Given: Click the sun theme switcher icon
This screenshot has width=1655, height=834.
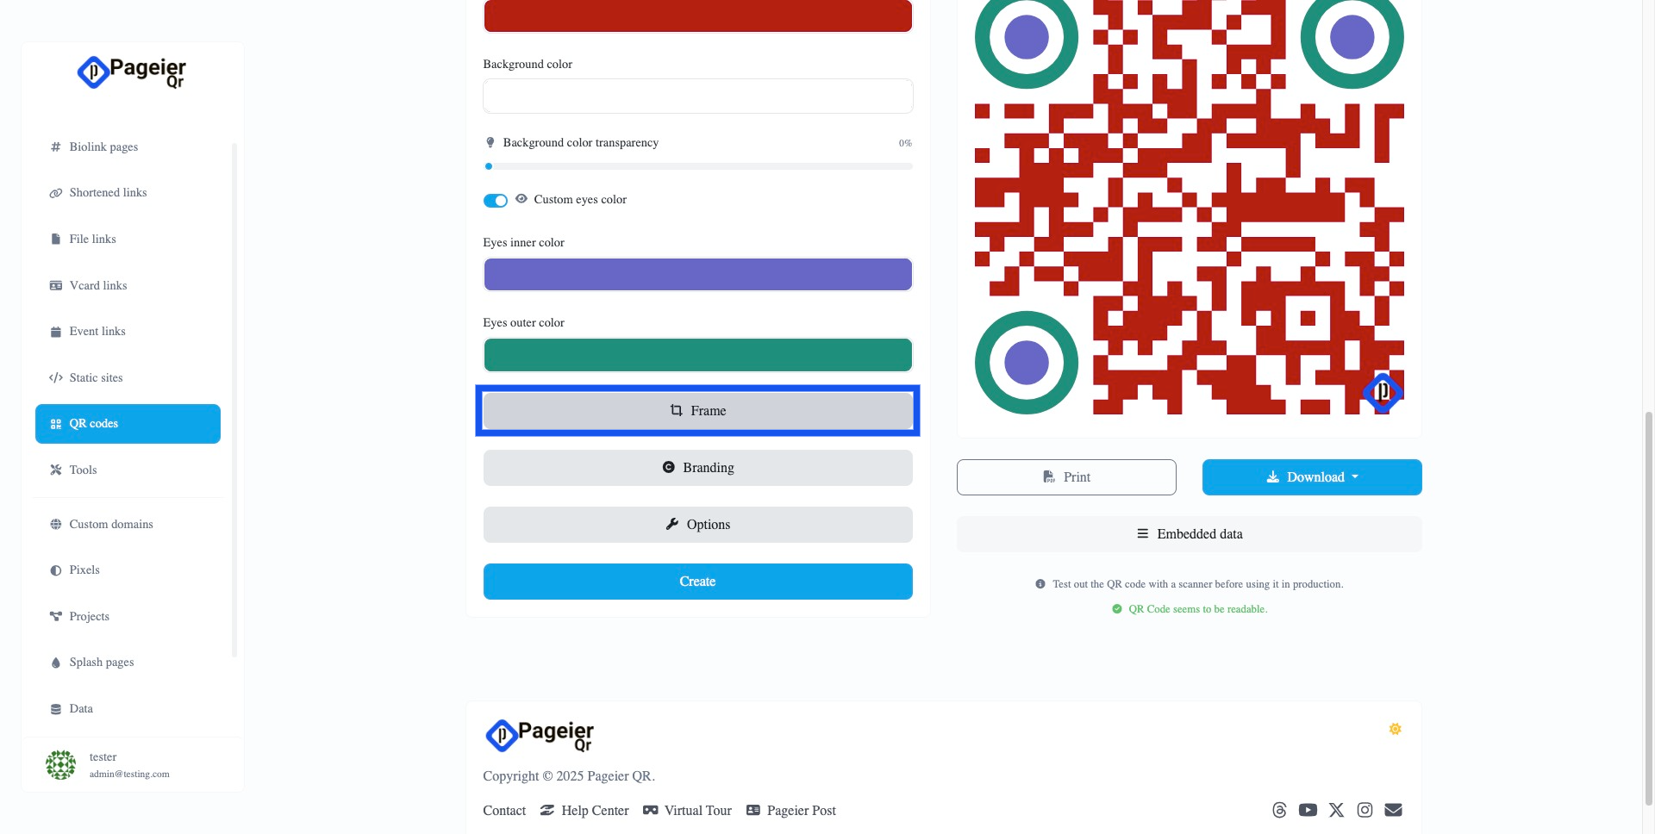Looking at the screenshot, I should coord(1395,729).
